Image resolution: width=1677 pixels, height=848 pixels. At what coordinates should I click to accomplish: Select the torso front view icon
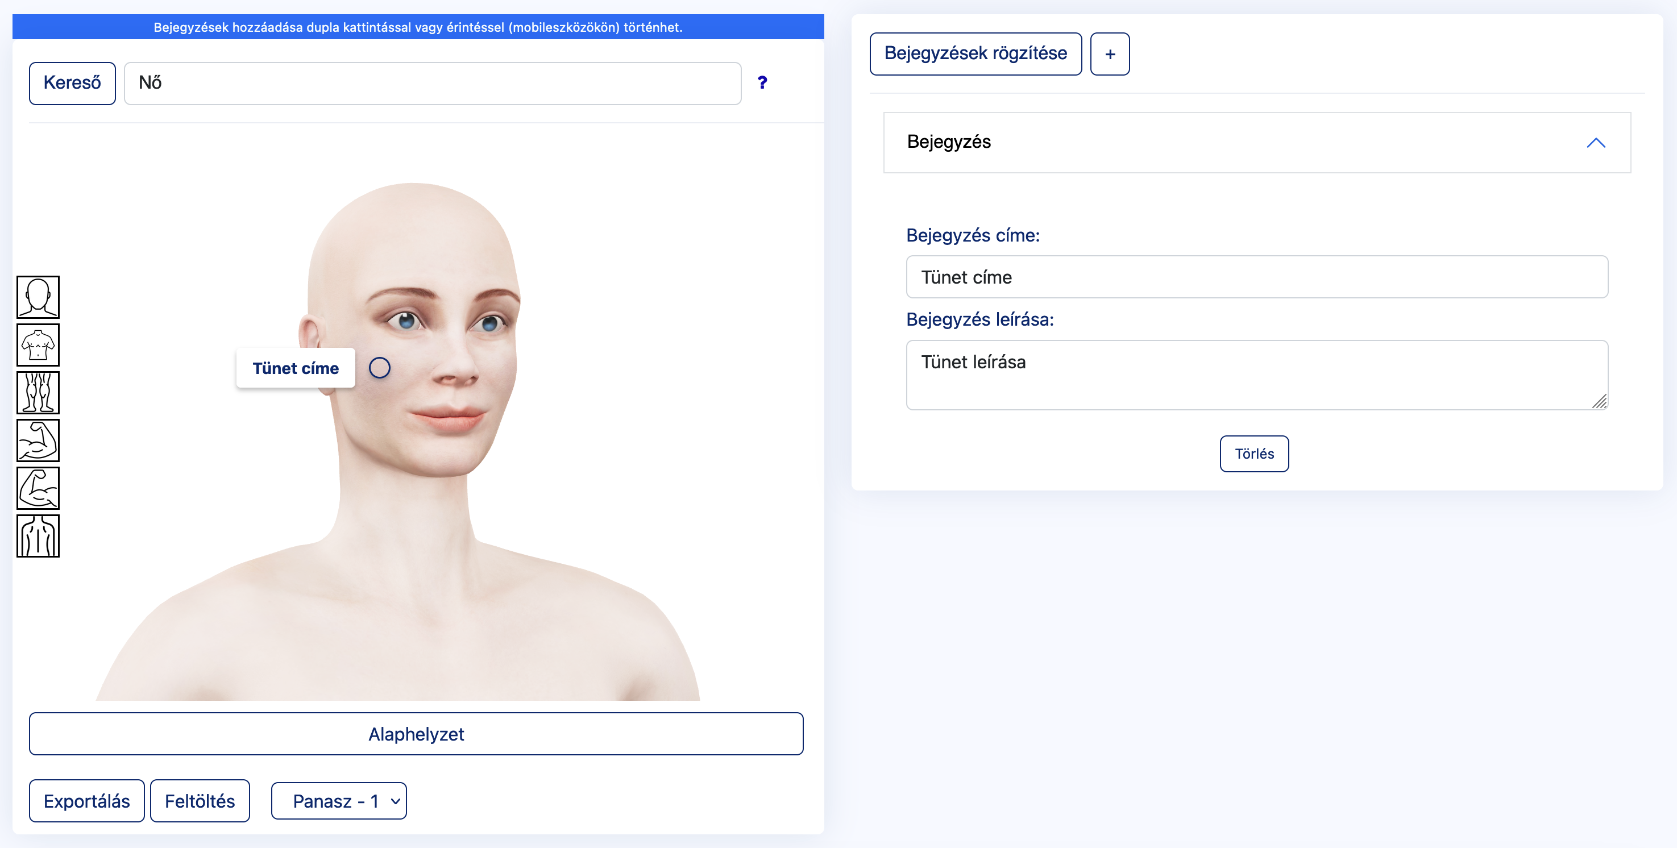(x=38, y=345)
